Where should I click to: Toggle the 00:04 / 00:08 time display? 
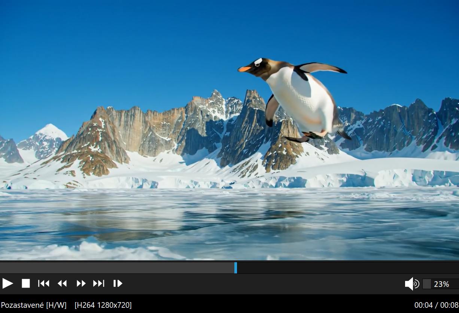(436, 305)
